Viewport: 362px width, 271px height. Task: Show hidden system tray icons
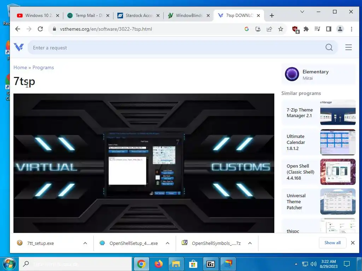[296, 264]
